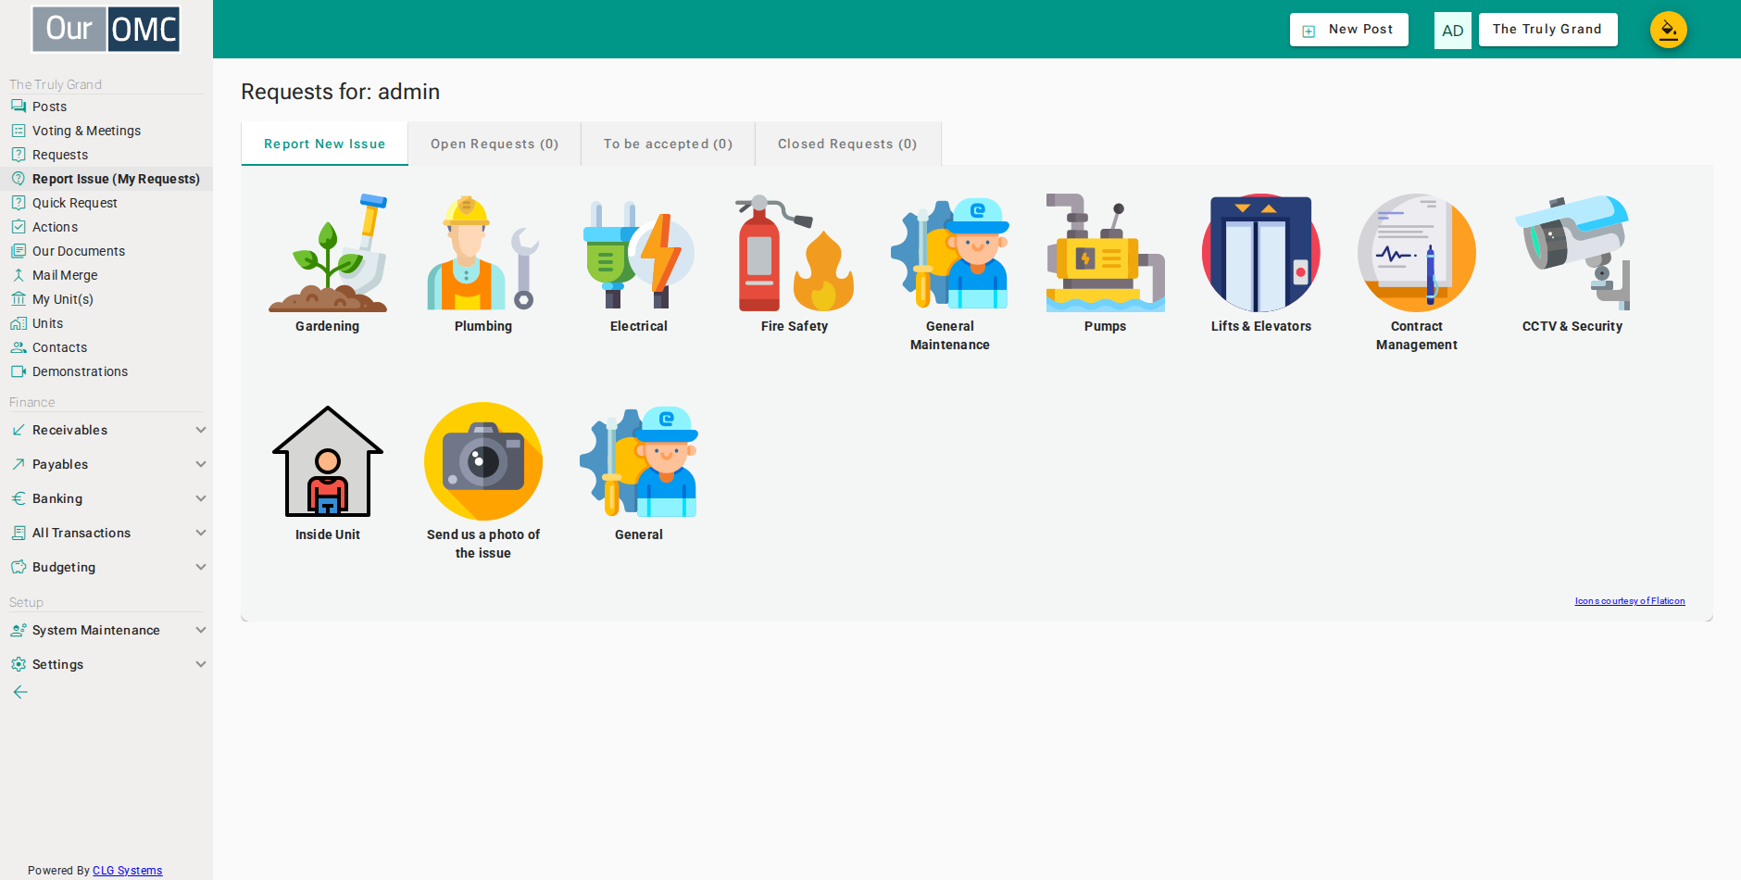Image resolution: width=1741 pixels, height=880 pixels.
Task: Expand the Budgeting menu chevron
Action: click(201, 567)
